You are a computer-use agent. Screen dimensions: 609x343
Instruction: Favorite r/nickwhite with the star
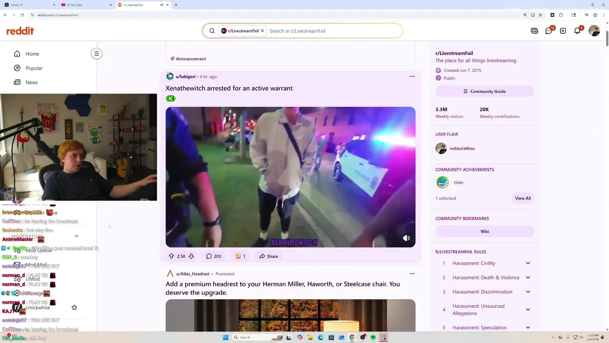tap(74, 308)
